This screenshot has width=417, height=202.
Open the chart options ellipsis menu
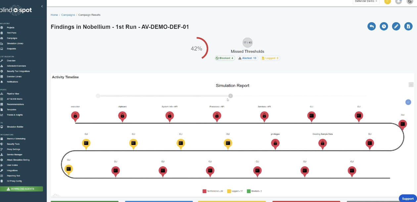pos(411,85)
